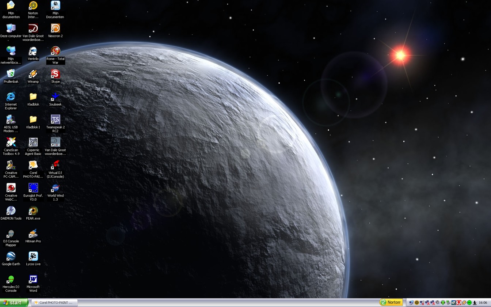This screenshot has height=307, width=491.
Task: Click the Neocron 2 game icon
Action: click(55, 29)
